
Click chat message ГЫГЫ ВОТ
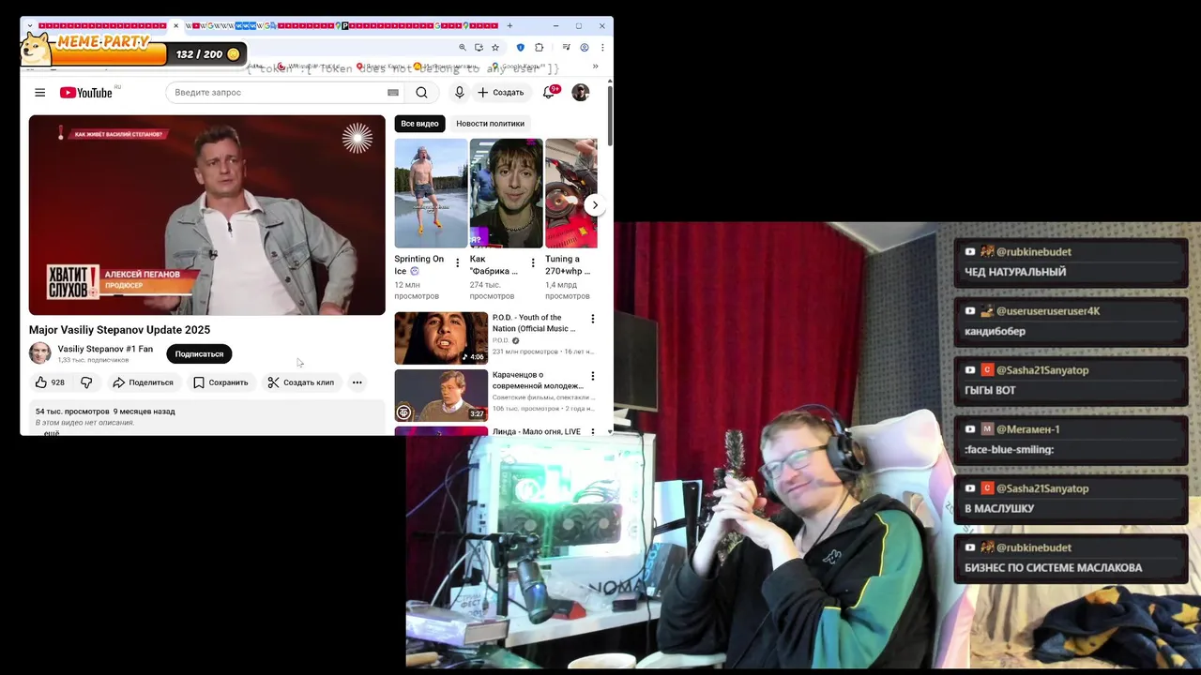point(990,390)
